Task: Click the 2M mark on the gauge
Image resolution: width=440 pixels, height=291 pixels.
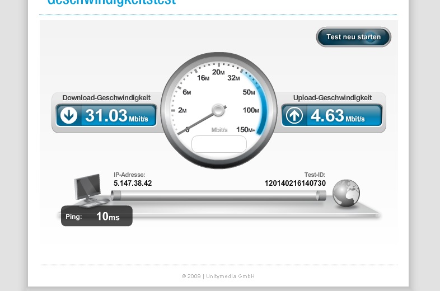Action: pos(182,110)
